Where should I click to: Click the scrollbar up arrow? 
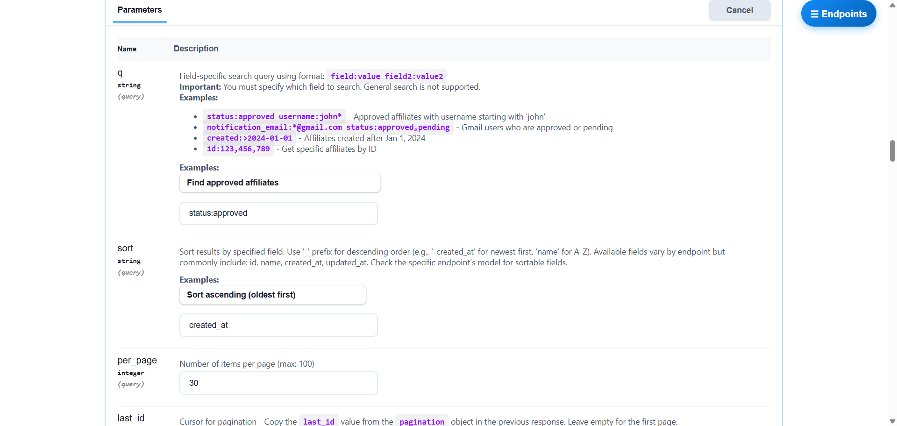click(x=892, y=5)
